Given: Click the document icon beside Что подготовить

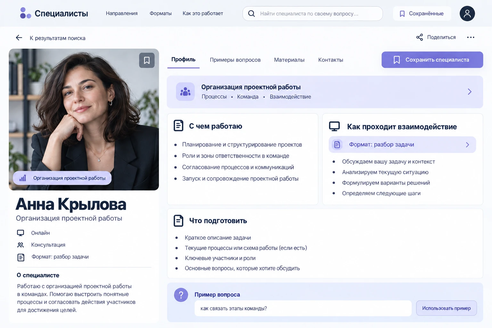Looking at the screenshot, I should (x=178, y=221).
